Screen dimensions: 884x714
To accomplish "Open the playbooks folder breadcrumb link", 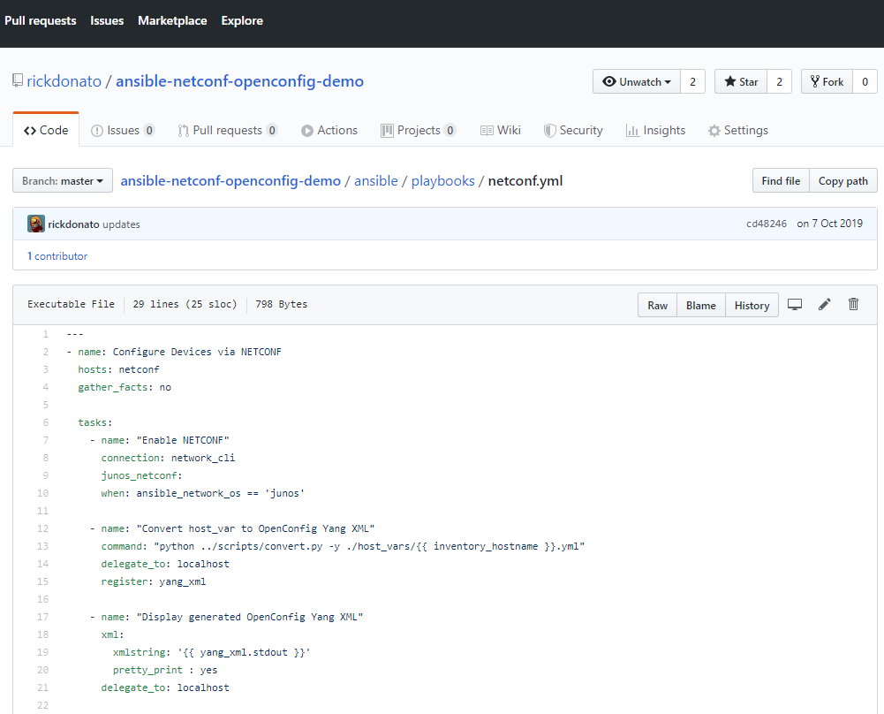I will pyautogui.click(x=443, y=181).
